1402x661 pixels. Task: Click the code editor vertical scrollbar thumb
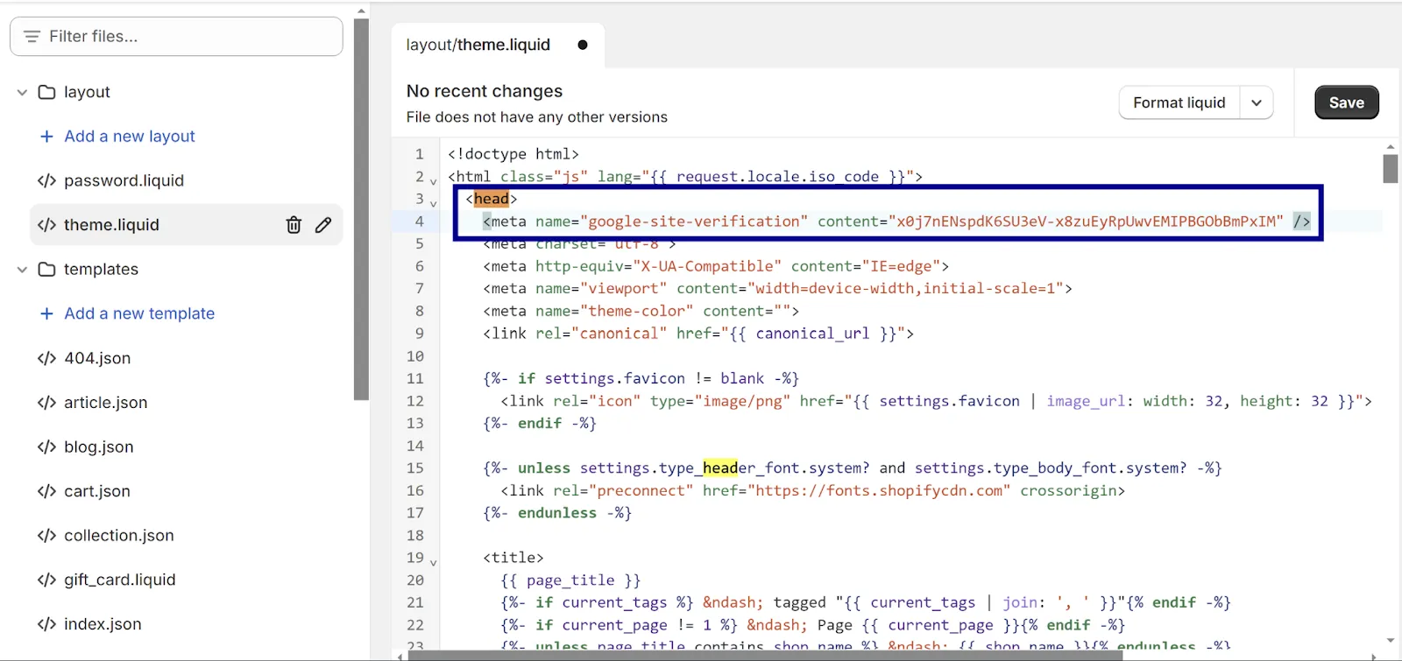click(1391, 168)
